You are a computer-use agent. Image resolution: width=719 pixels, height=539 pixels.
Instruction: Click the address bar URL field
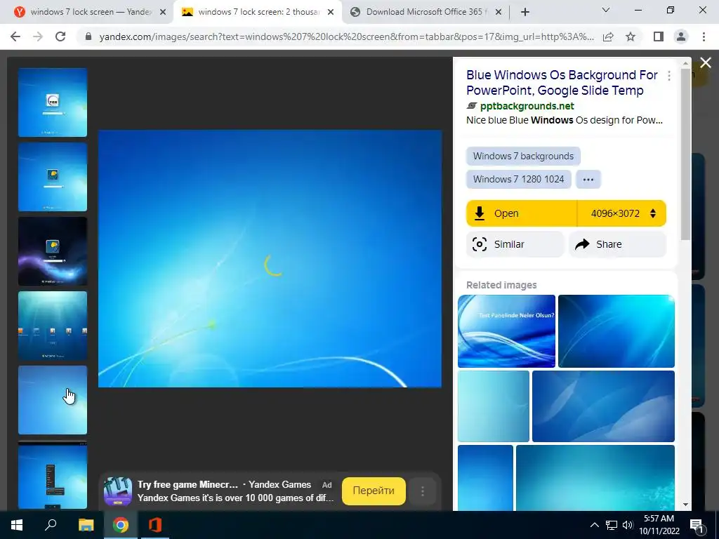tap(346, 36)
